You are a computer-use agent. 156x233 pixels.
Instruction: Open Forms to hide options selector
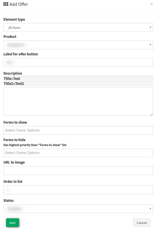pos(78,153)
